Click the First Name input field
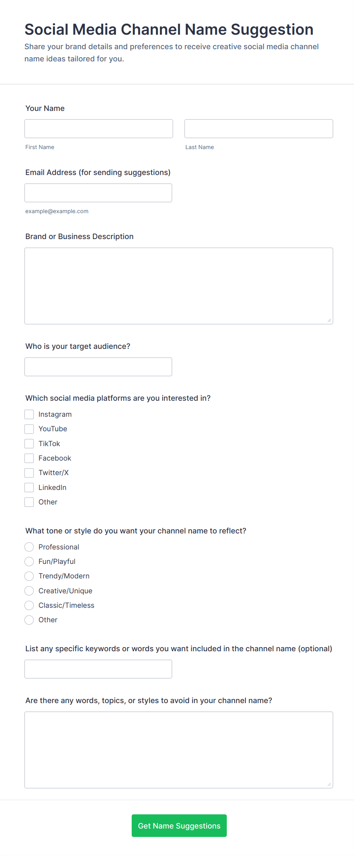 pyautogui.click(x=99, y=128)
